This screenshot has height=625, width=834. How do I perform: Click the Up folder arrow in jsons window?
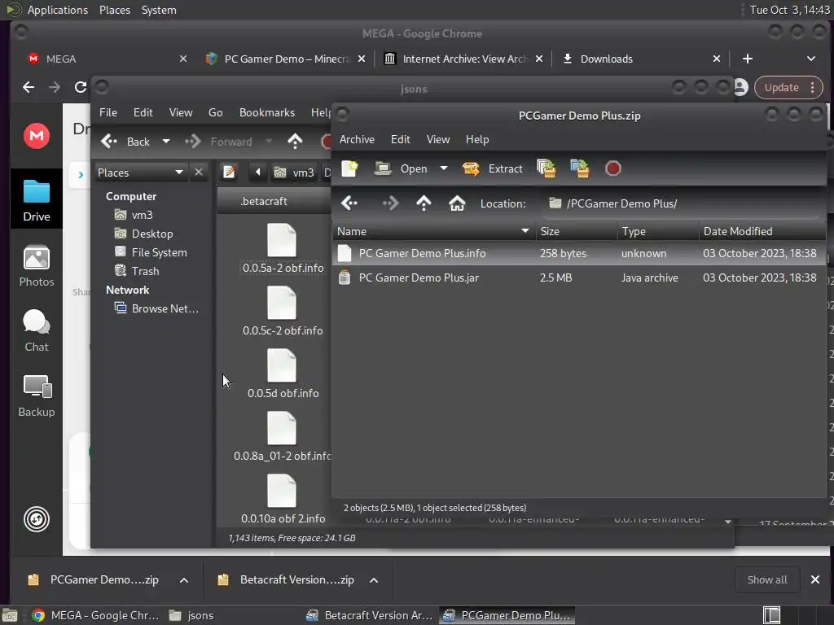point(295,142)
